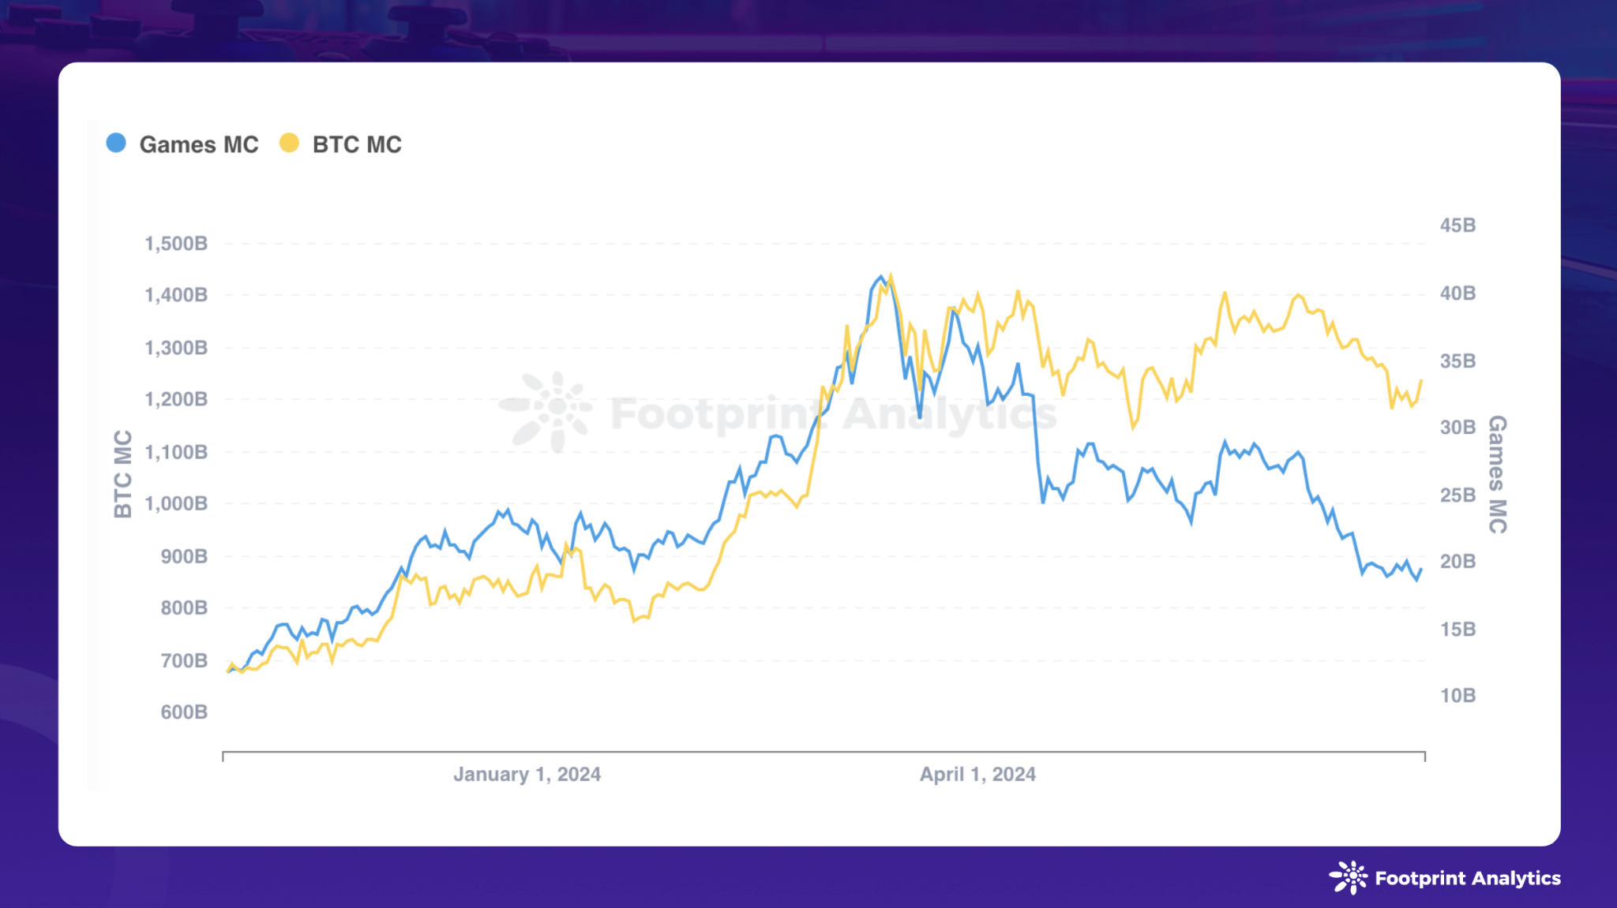The width and height of the screenshot is (1617, 908).
Task: Toggle the Games MC series legend label
Action: [199, 145]
